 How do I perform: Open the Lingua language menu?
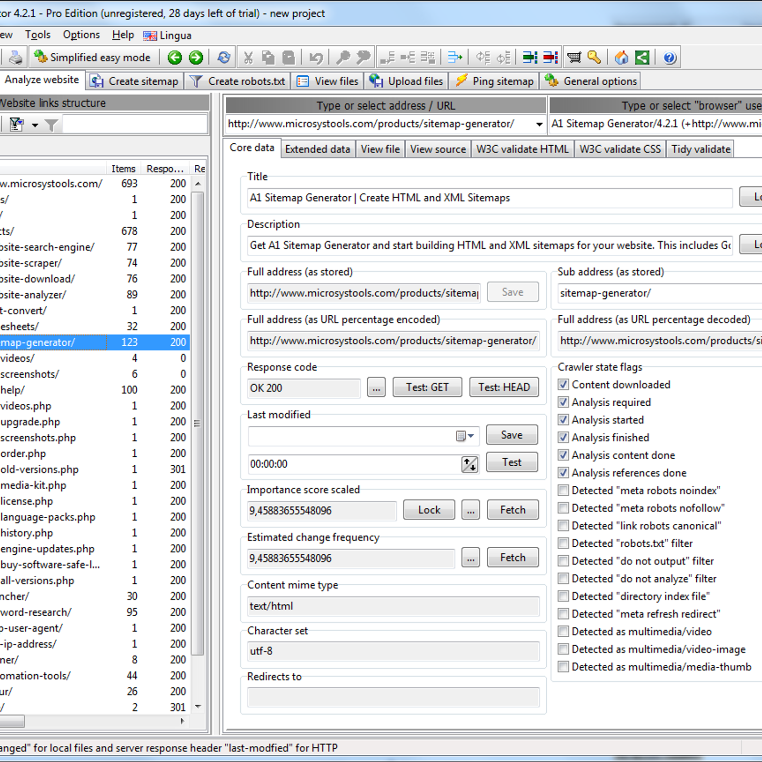pos(167,35)
